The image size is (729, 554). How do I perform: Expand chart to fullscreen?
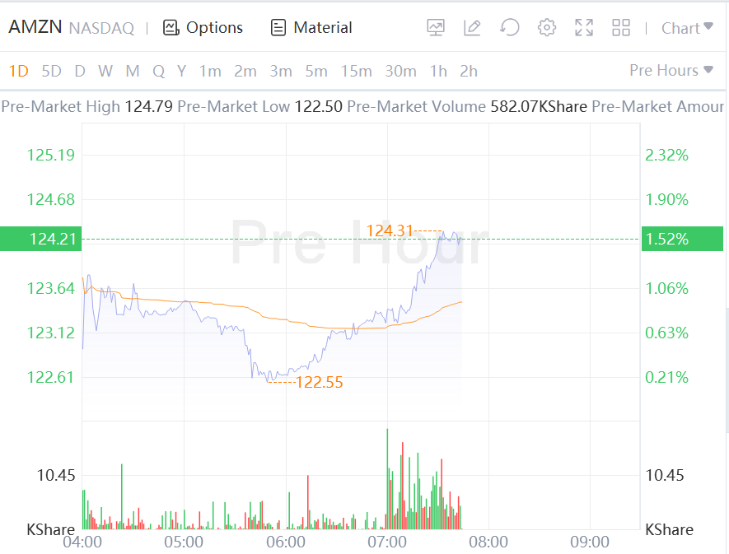pyautogui.click(x=584, y=28)
